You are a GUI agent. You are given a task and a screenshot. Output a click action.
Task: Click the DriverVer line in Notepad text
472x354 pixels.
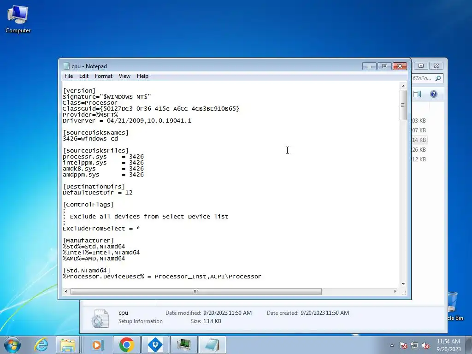pyautogui.click(x=127, y=121)
